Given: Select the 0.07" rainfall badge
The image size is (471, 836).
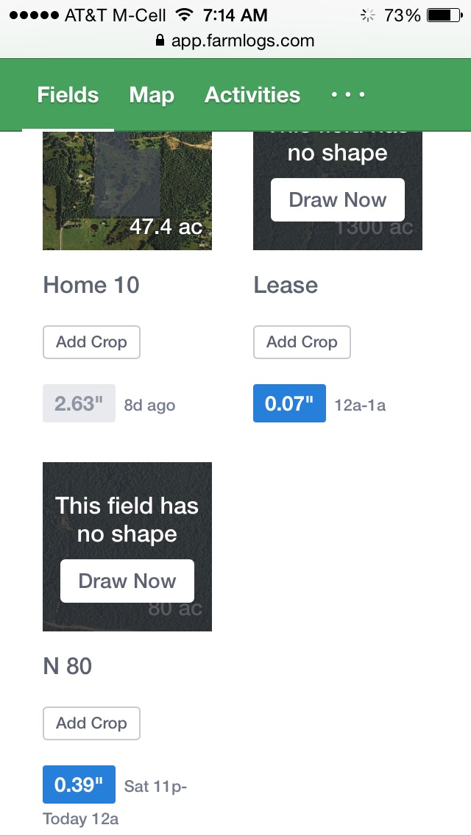Looking at the screenshot, I should pos(290,403).
